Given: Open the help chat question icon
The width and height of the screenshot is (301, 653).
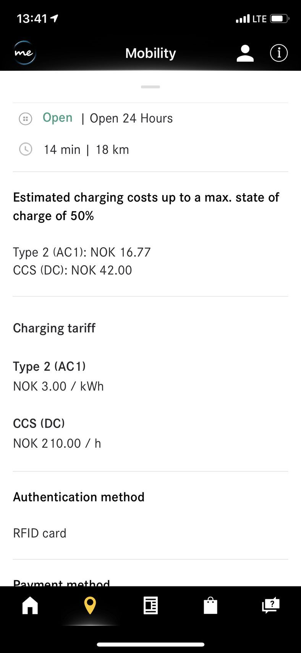Looking at the screenshot, I should click(271, 606).
